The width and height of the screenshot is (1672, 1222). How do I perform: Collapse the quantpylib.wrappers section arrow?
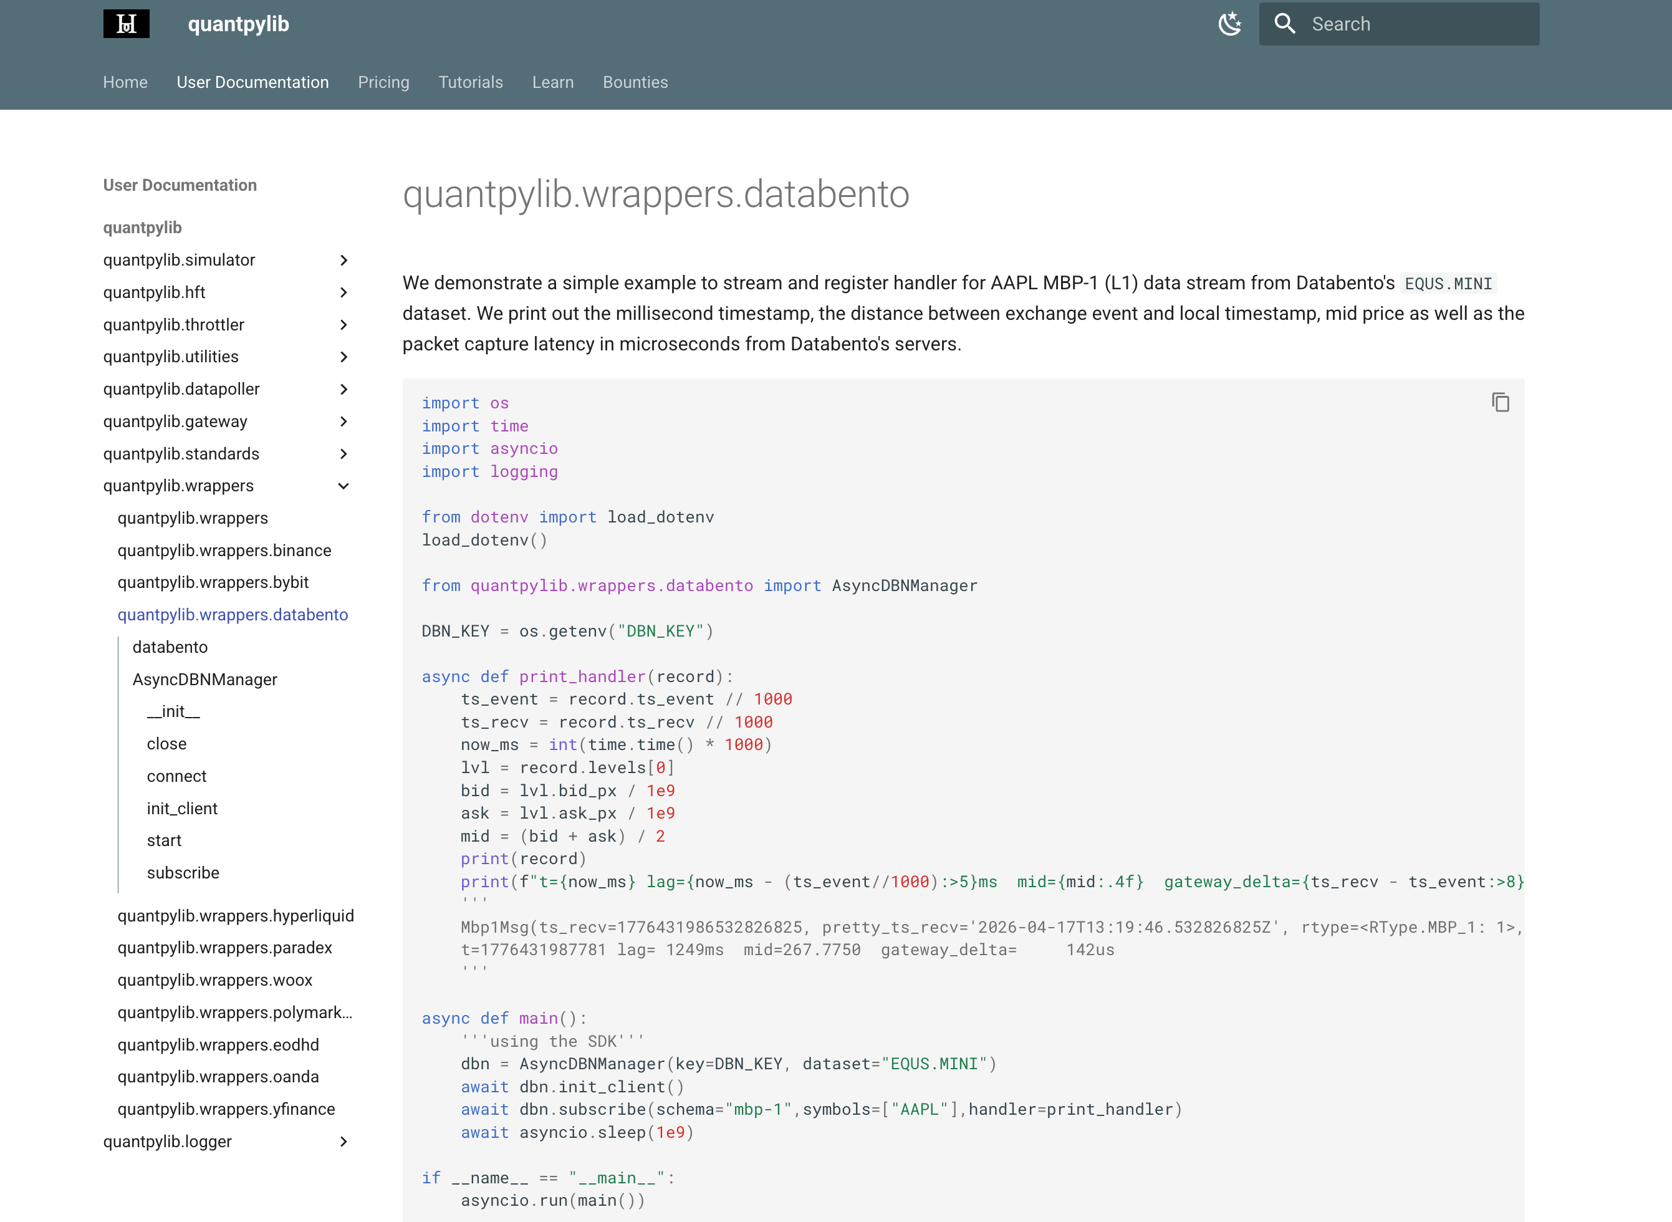[x=343, y=486]
